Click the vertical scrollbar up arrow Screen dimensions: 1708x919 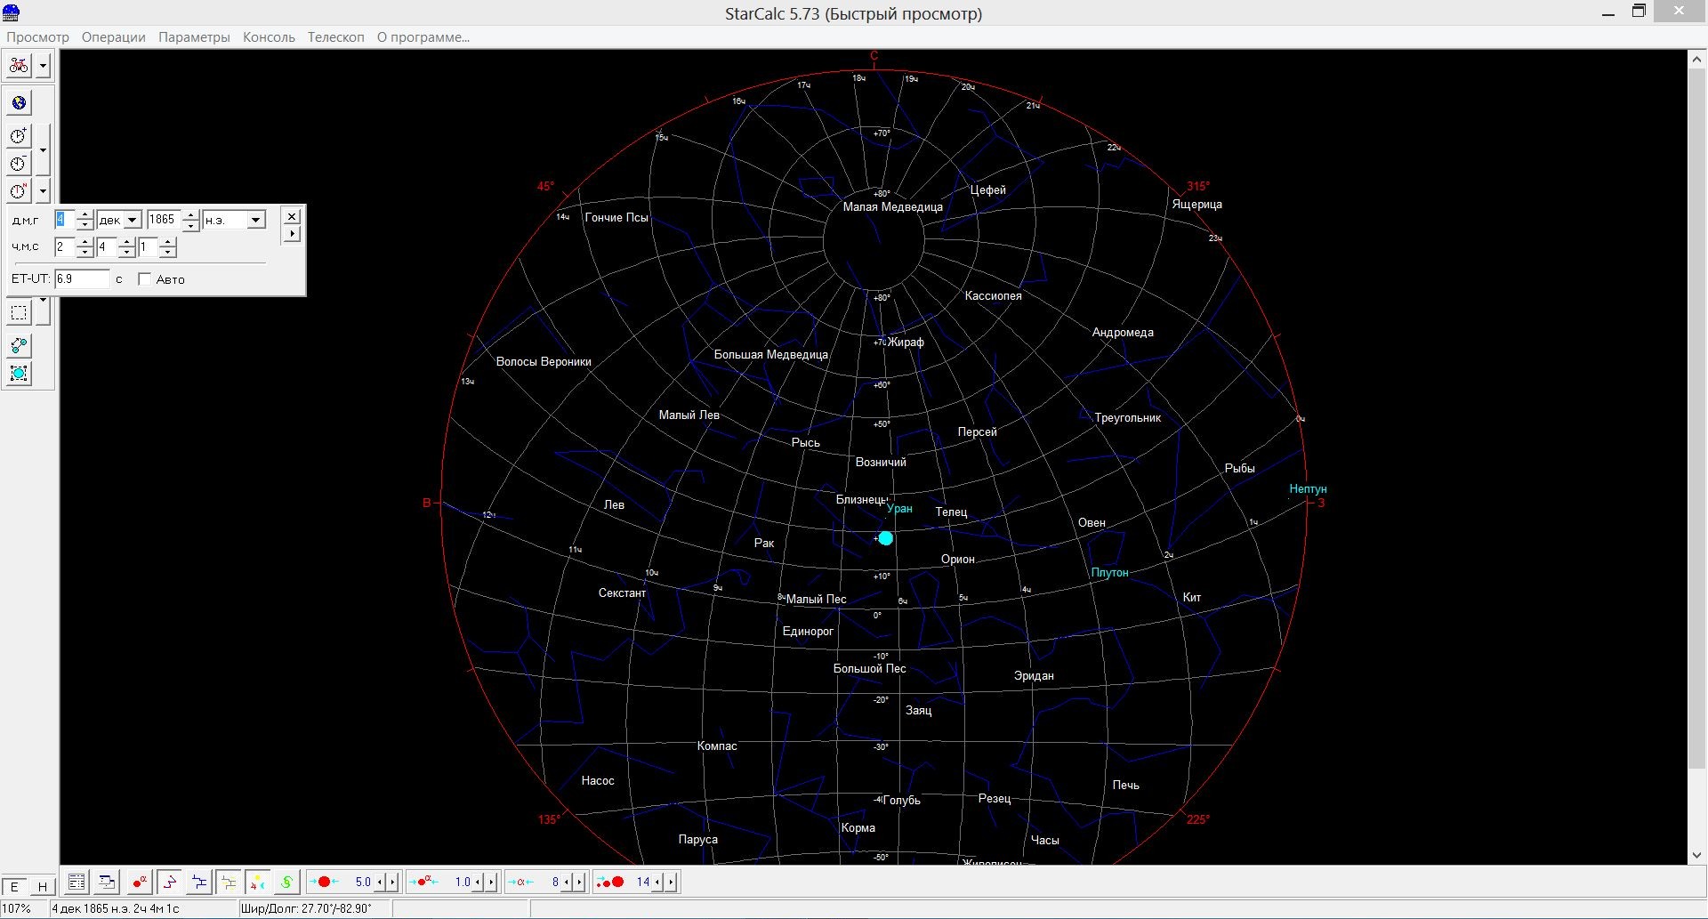tap(1696, 59)
